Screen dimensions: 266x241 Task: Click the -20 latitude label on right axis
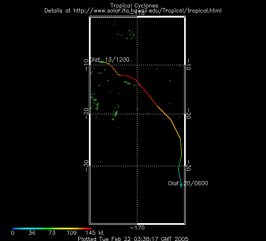(x=188, y=114)
